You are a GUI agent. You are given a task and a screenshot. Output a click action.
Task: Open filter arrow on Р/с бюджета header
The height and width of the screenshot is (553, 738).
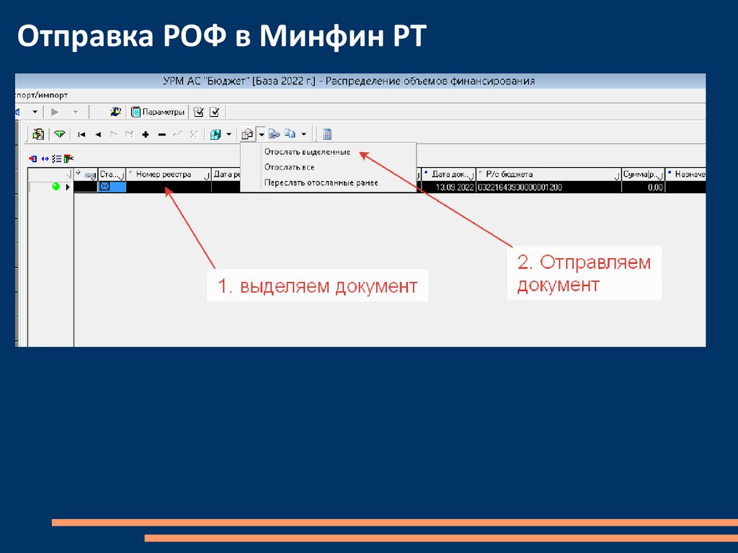pyautogui.click(x=617, y=176)
